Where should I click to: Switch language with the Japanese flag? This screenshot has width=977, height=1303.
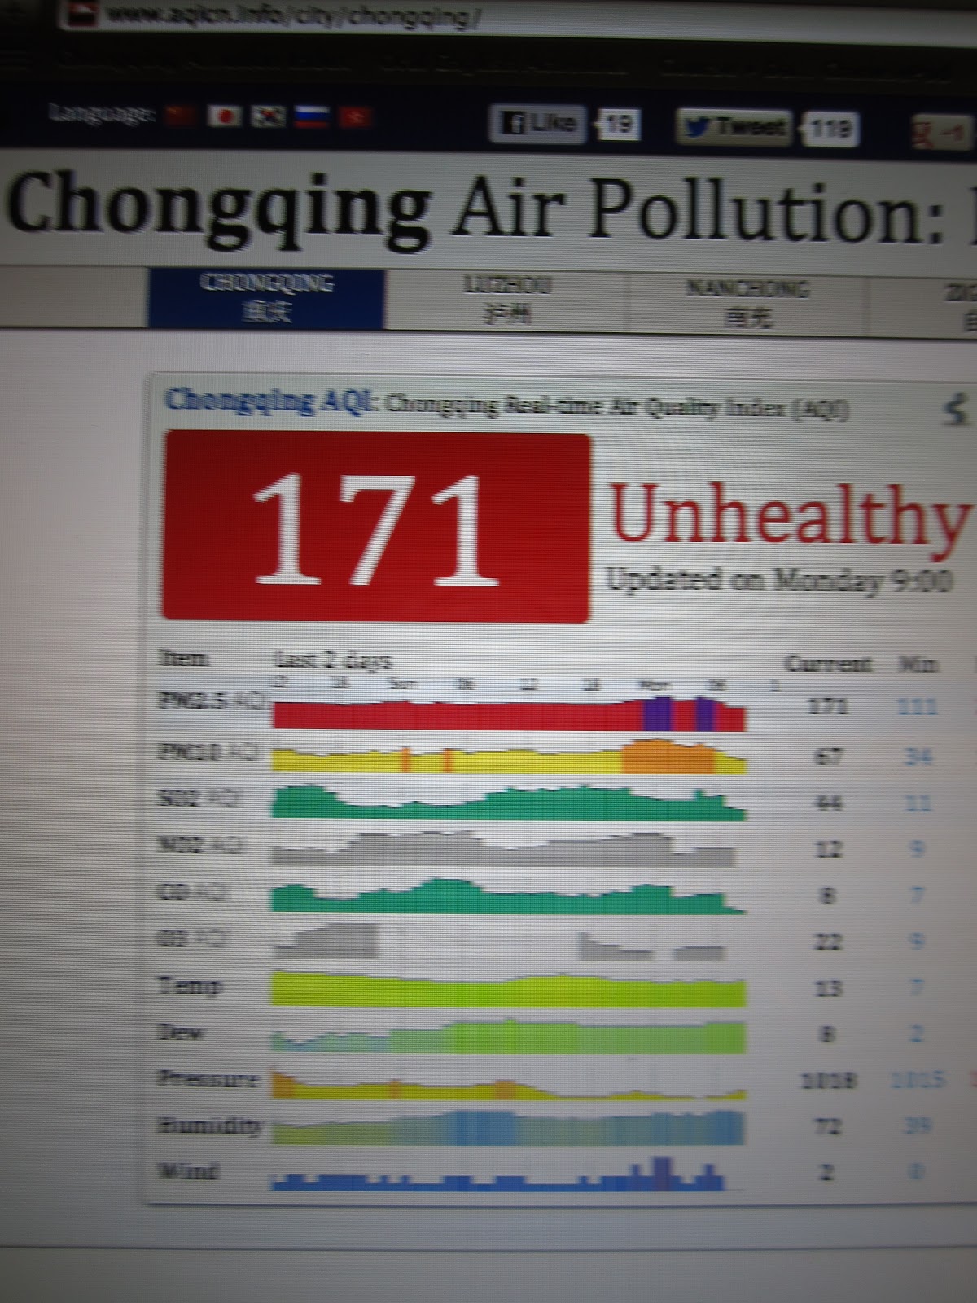pos(224,116)
